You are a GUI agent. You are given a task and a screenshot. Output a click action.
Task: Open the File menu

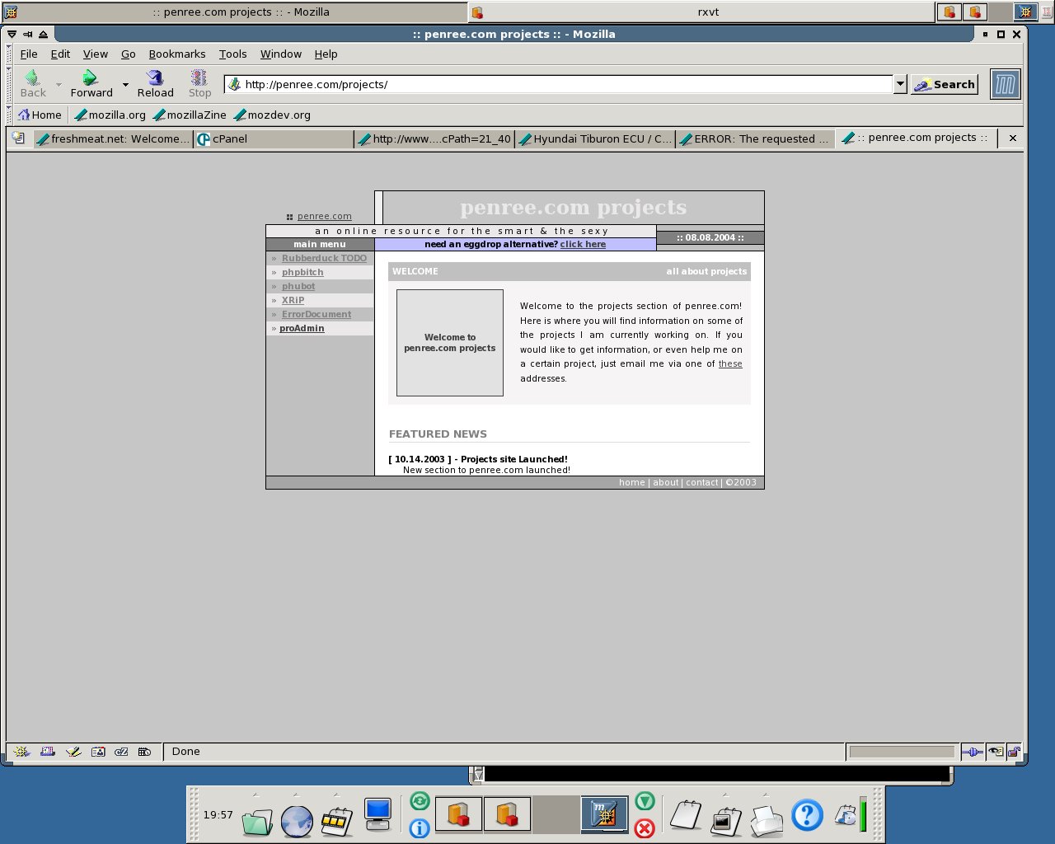tap(29, 54)
